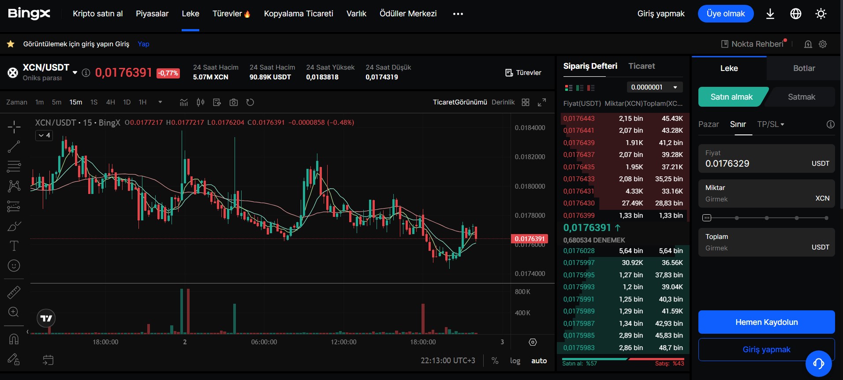Select the ruler measure tool
This screenshot has height=380, width=843.
click(14, 292)
